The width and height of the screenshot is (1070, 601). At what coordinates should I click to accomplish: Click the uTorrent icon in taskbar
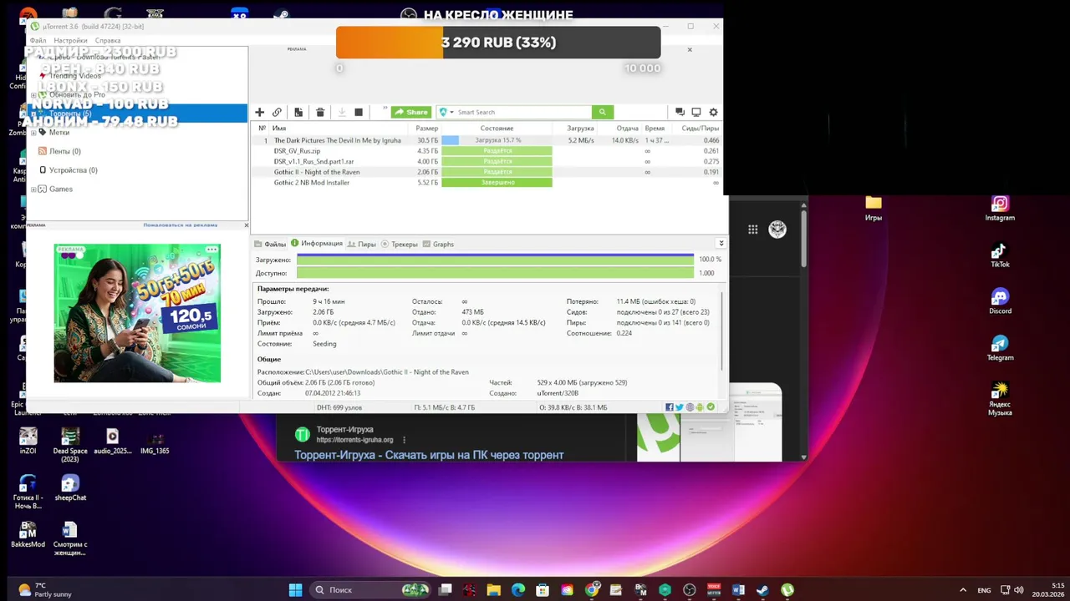(787, 590)
